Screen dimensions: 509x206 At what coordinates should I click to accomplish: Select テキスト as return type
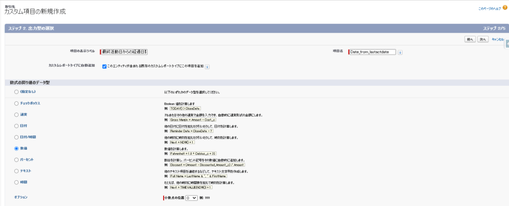[16, 171]
